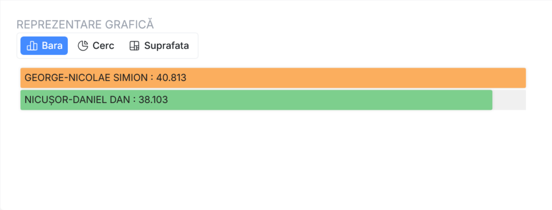This screenshot has height=210, width=552.
Task: Click the GEORGE-NICOLAE SIMION name label
Action: point(86,78)
